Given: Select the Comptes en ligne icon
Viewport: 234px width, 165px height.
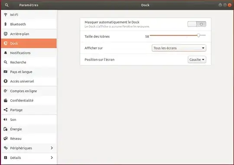Looking at the screenshot, I should [x=6, y=91].
